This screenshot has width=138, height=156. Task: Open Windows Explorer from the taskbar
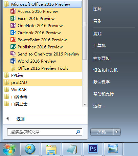51,149
